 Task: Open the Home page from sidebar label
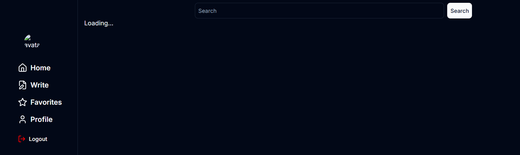point(40,68)
